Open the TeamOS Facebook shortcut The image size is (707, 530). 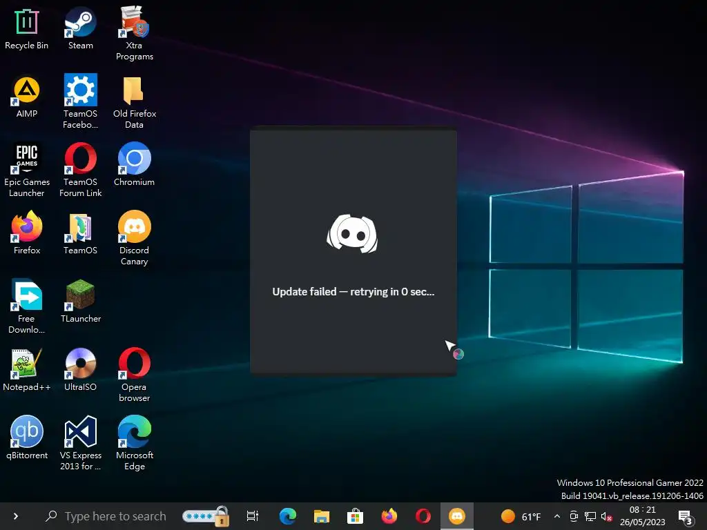[80, 102]
